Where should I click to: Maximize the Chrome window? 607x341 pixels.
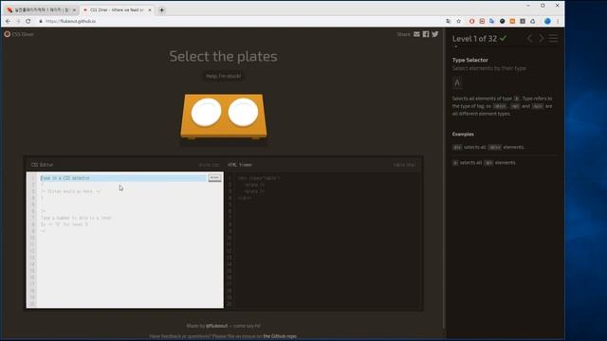(543, 6)
